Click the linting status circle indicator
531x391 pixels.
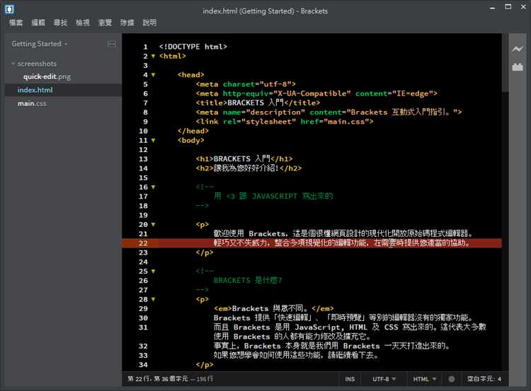pyautogui.click(x=451, y=379)
